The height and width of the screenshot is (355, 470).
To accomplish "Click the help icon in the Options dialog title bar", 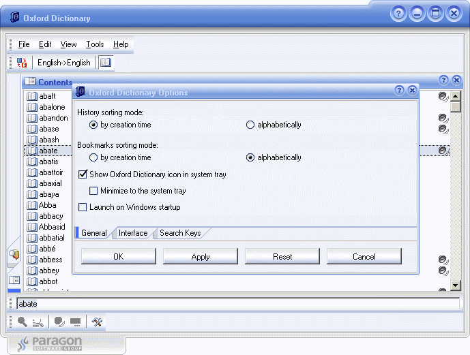I will [x=399, y=91].
